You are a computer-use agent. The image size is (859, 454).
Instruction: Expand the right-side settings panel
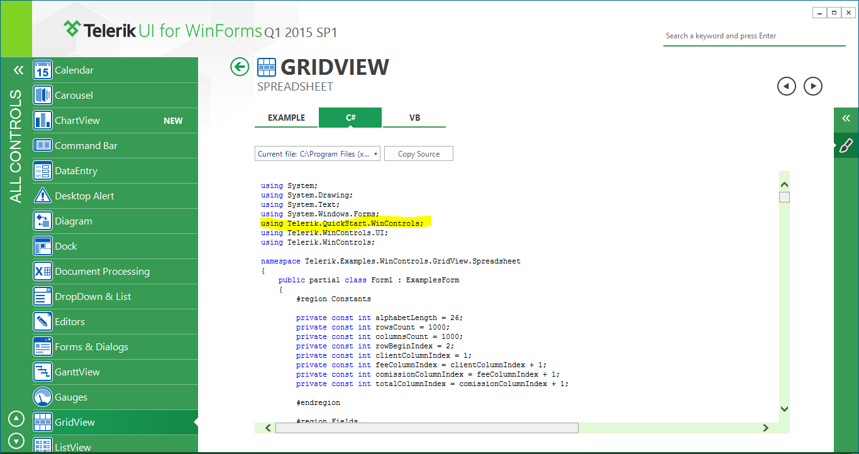pos(846,118)
